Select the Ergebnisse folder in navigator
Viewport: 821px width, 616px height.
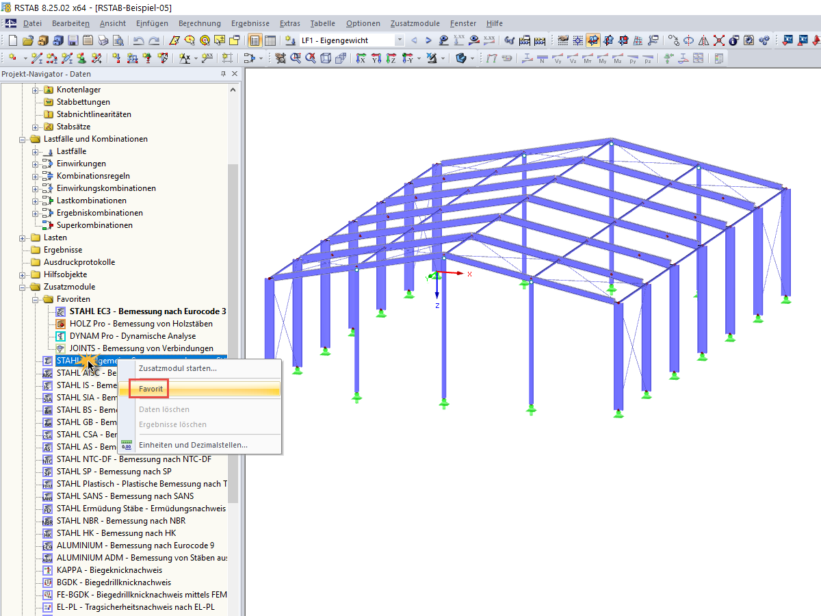point(63,250)
